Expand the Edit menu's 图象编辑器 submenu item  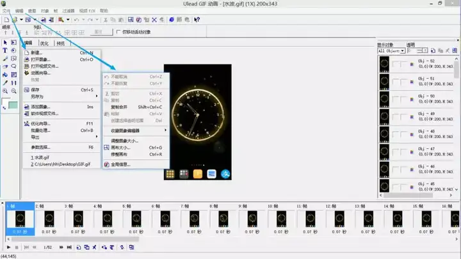[x=136, y=130]
